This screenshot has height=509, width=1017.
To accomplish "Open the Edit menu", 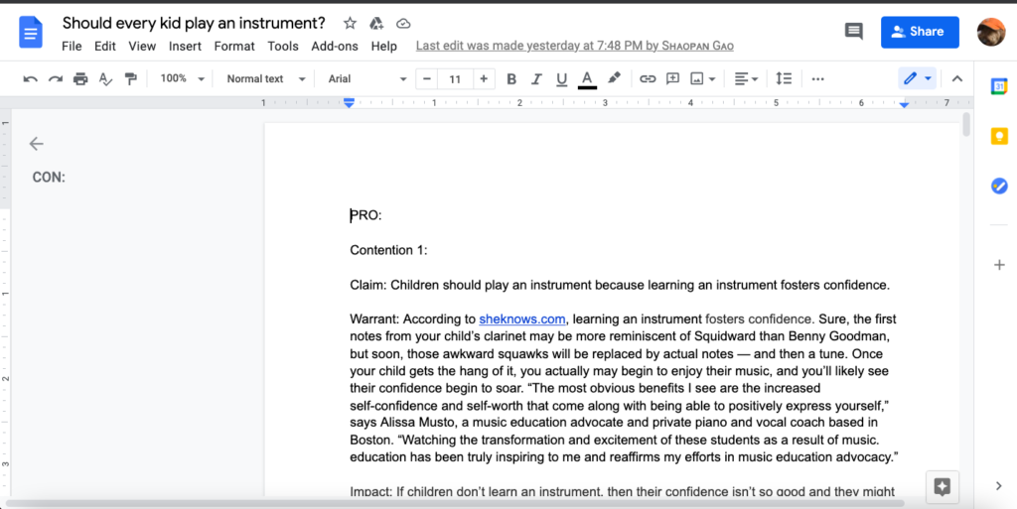I will click(x=105, y=46).
